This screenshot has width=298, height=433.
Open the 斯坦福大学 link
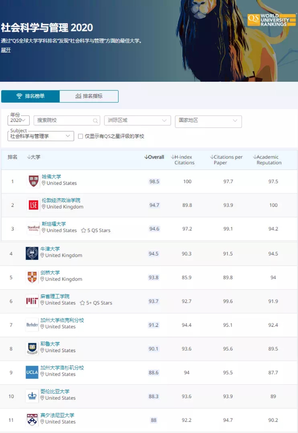54,224
